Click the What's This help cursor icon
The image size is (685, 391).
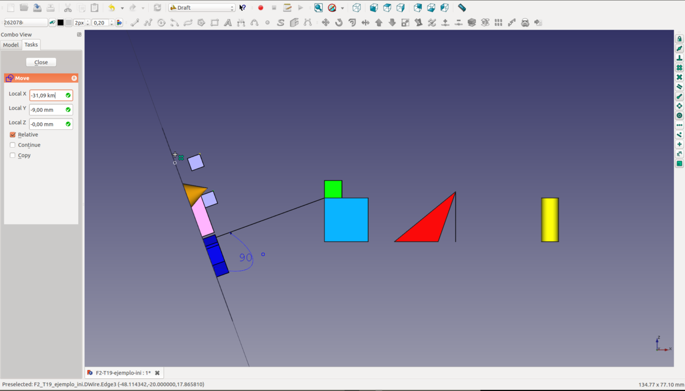click(x=243, y=8)
